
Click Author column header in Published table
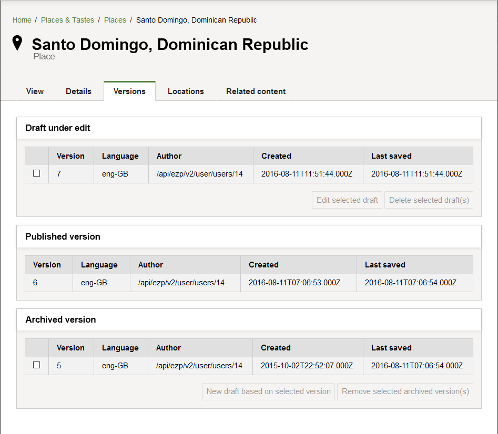tap(150, 265)
